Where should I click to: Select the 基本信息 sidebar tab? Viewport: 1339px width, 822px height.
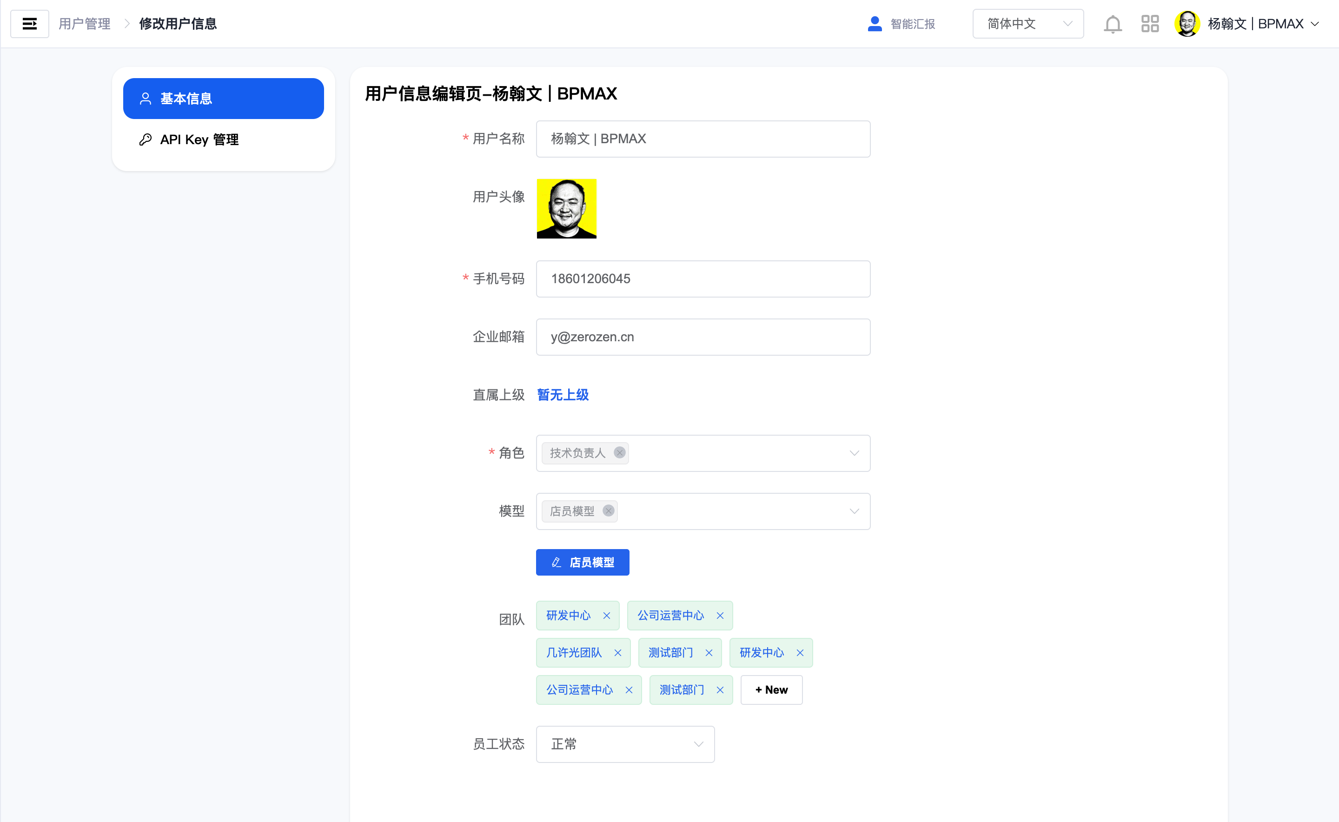click(224, 99)
